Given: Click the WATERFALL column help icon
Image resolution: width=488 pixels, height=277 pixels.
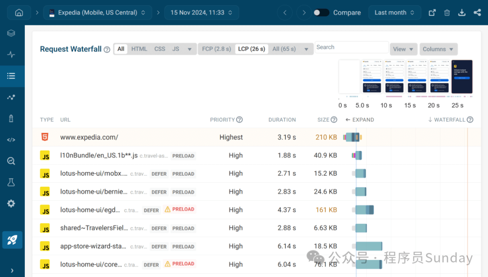Looking at the screenshot, I should click(x=470, y=119).
